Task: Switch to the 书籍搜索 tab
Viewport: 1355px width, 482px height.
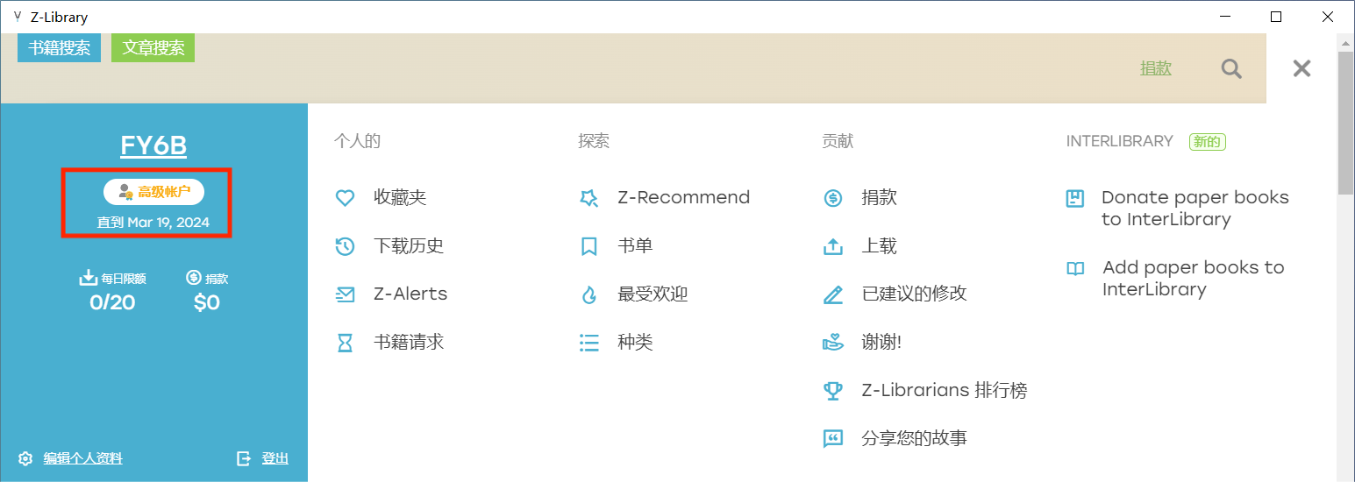Action: coord(59,47)
